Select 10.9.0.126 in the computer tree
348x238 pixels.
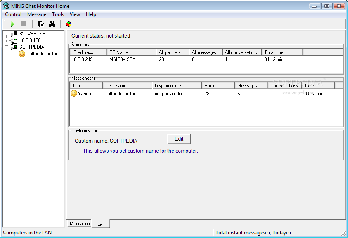click(x=30, y=40)
